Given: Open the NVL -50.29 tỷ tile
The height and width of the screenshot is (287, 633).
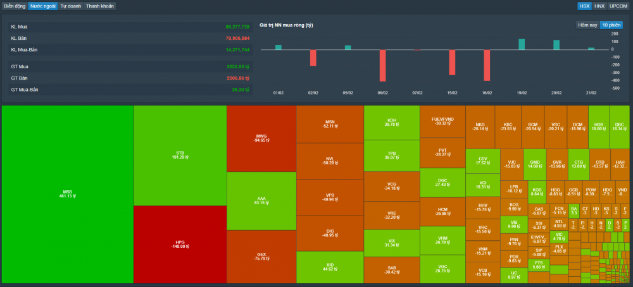Looking at the screenshot, I should click(330, 161).
